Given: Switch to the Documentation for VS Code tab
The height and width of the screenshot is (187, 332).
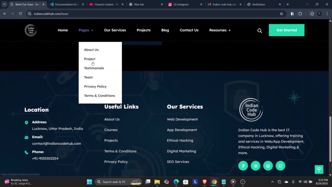Looking at the screenshot, I should [x=67, y=4].
